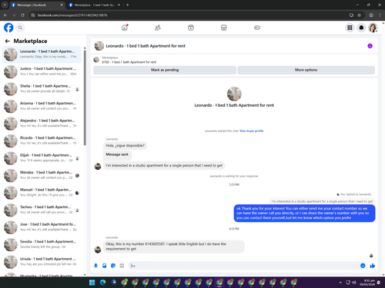Image resolution: width=385 pixels, height=288 pixels.
Task: Click the $700 listing thumbnail under header
Action: (96, 60)
